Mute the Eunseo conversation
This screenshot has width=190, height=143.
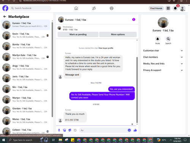click(x=158, y=39)
